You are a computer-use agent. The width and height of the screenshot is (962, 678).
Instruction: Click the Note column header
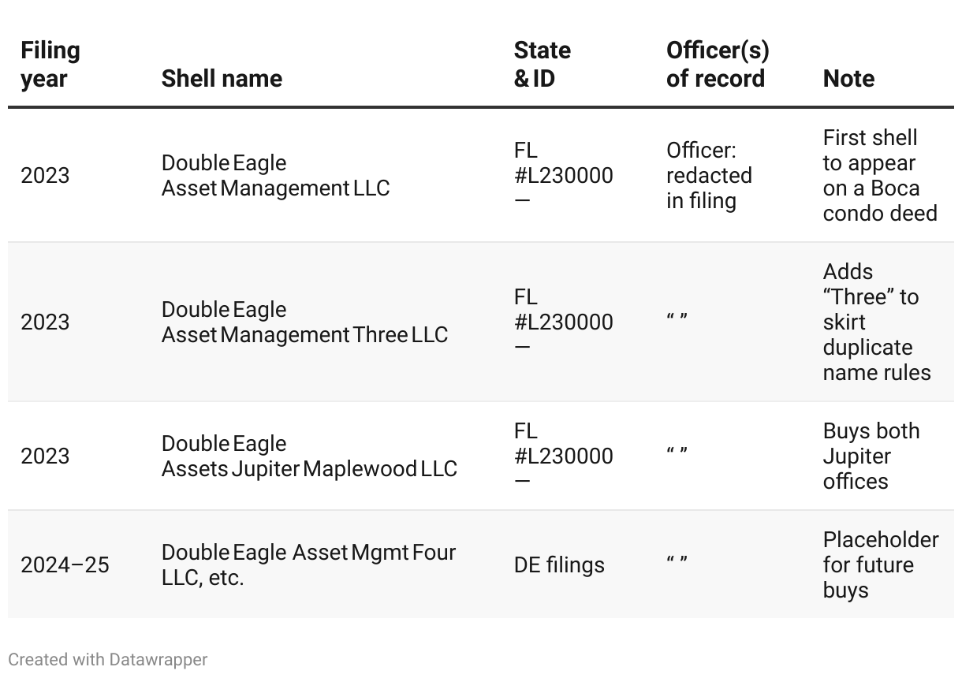[848, 79]
